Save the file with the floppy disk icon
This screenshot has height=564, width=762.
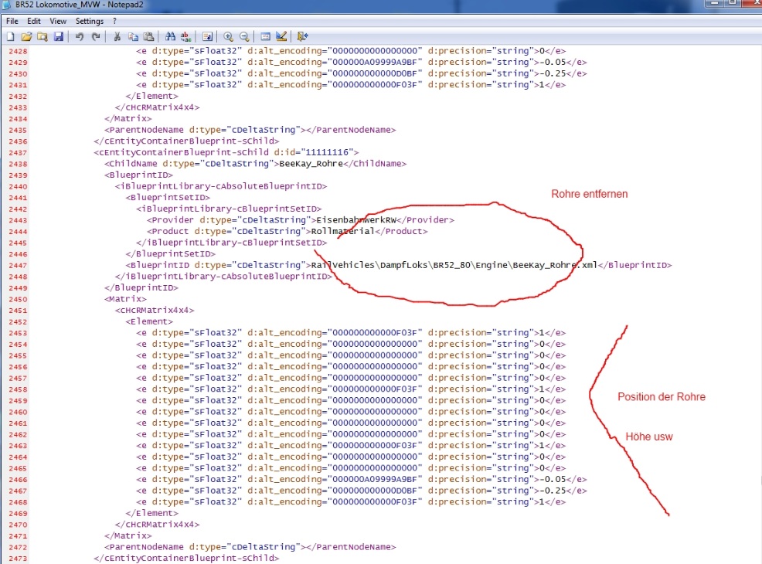tap(58, 36)
